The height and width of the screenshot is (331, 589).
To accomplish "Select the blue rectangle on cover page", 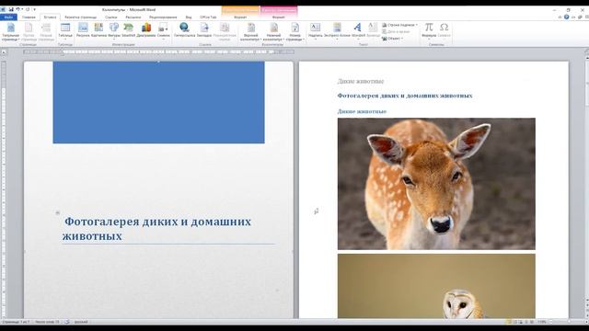I will pyautogui.click(x=158, y=102).
